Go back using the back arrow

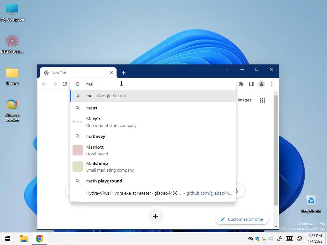point(44,84)
